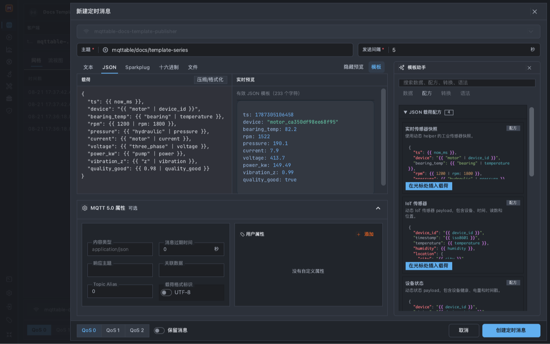Click the 有效 JSON 模板 status text

(268, 94)
